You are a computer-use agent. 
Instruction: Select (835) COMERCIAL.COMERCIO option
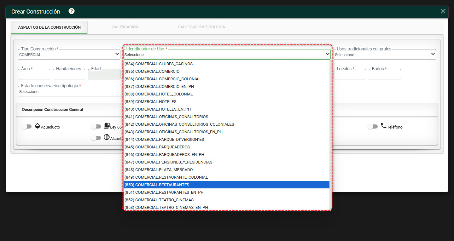click(226, 71)
